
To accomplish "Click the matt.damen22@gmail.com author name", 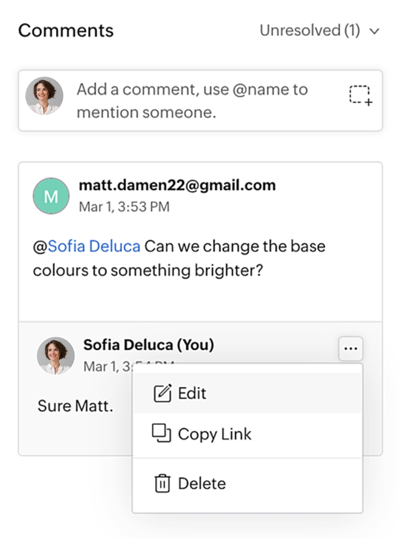I will pos(177,185).
